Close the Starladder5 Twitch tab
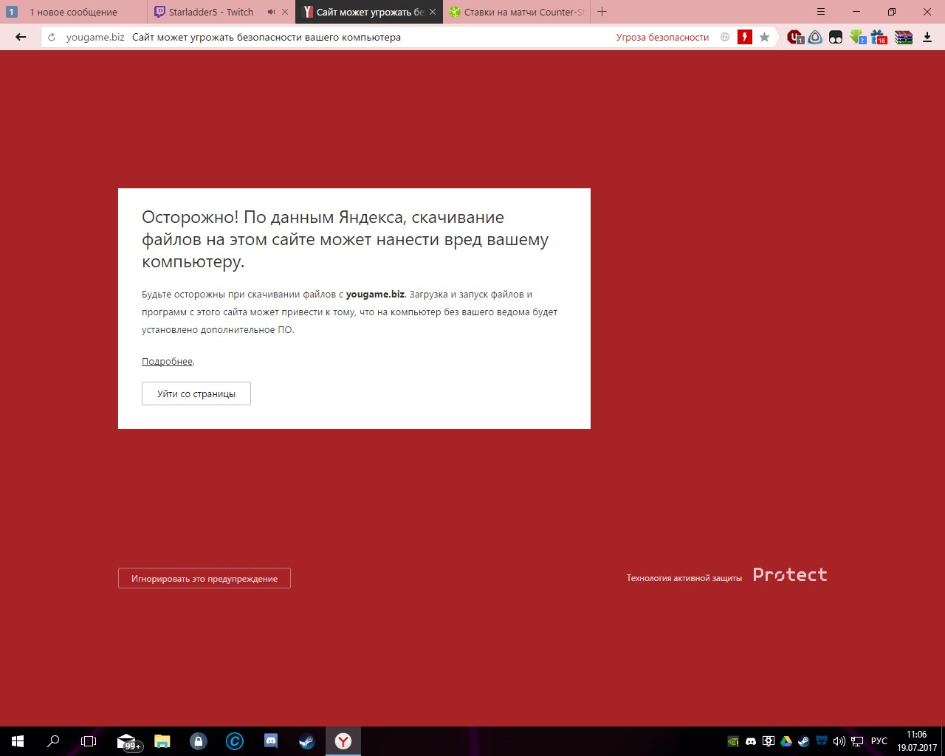945x756 pixels. point(285,12)
